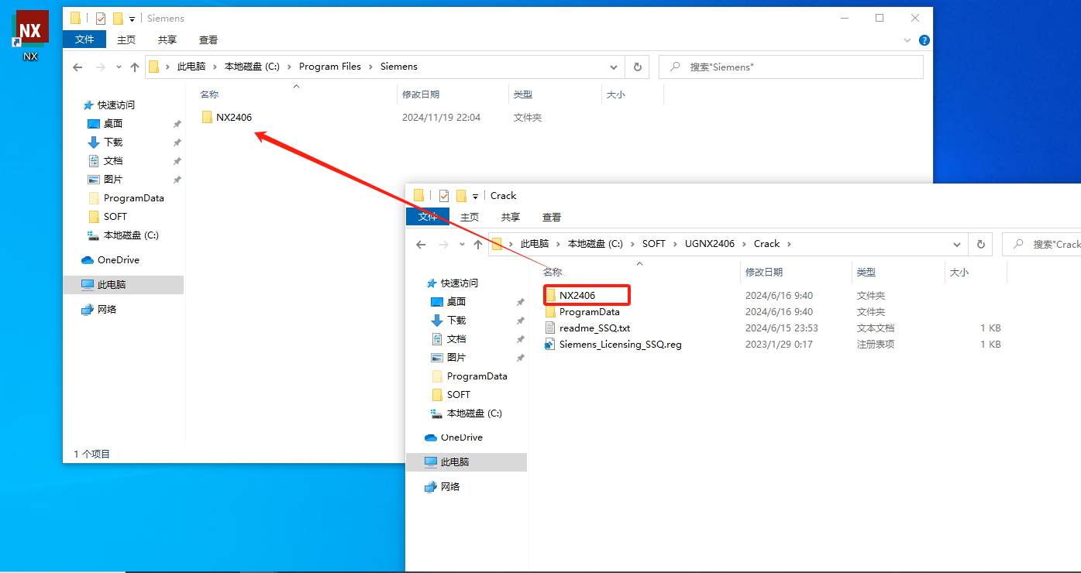Expand the ribbon chevron in Siemens window
Image resolution: width=1081 pixels, height=573 pixels.
click(907, 40)
